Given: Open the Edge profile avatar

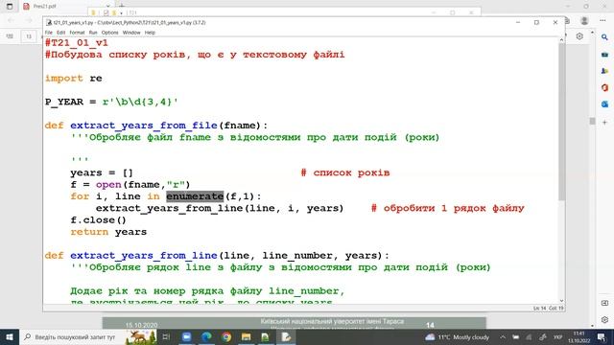Looking at the screenshot, I should click(x=584, y=21).
